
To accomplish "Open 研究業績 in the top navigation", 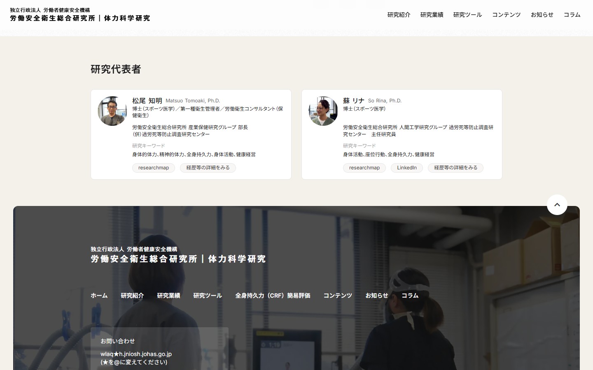I will point(432,15).
